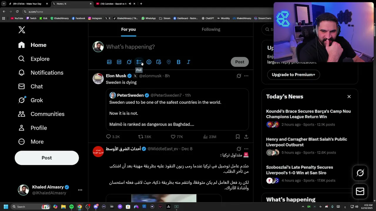This screenshot has height=211, width=376.
Task: Open a new browser tab
Action: (x=141, y=4)
